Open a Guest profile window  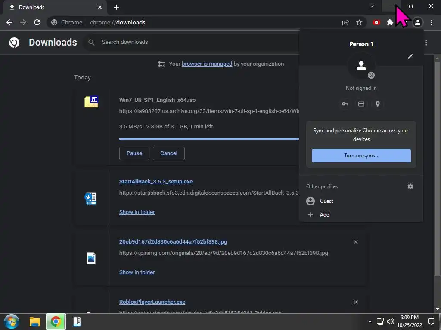[361, 201]
